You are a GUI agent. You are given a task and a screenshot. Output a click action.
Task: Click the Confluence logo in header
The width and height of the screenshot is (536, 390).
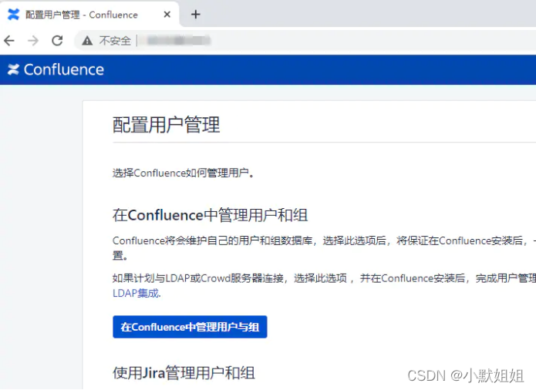(56, 69)
